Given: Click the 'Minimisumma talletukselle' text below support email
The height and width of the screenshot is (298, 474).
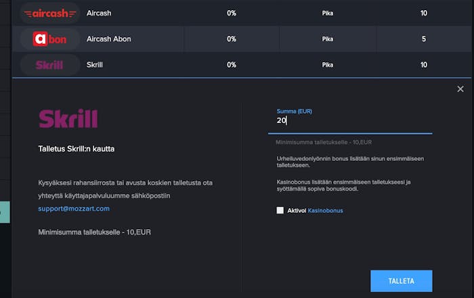Looking at the screenshot, I should (x=95, y=232).
